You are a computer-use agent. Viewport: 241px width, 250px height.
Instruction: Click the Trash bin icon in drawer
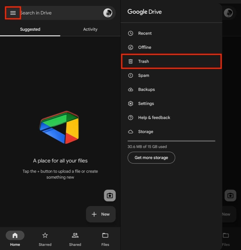[x=130, y=61]
